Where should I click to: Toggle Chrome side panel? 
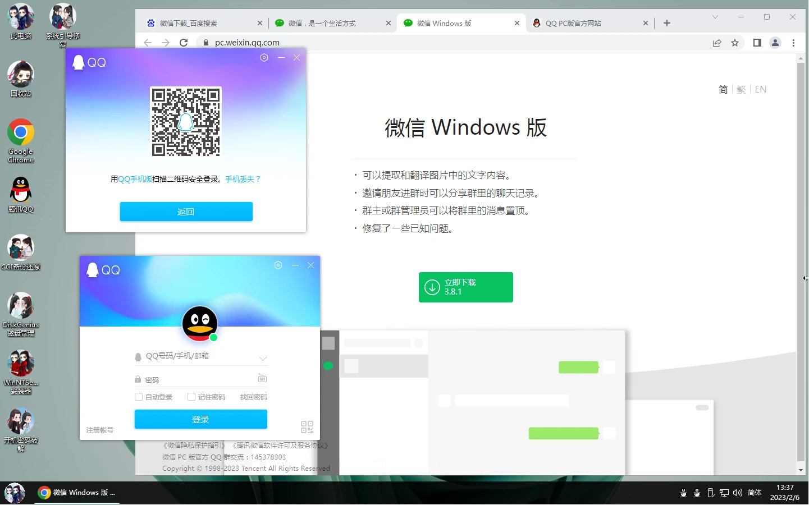[757, 43]
